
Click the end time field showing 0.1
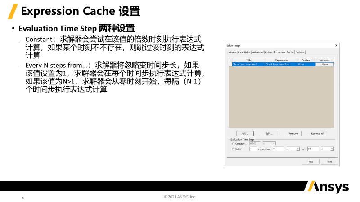pyautogui.click(x=312, y=149)
